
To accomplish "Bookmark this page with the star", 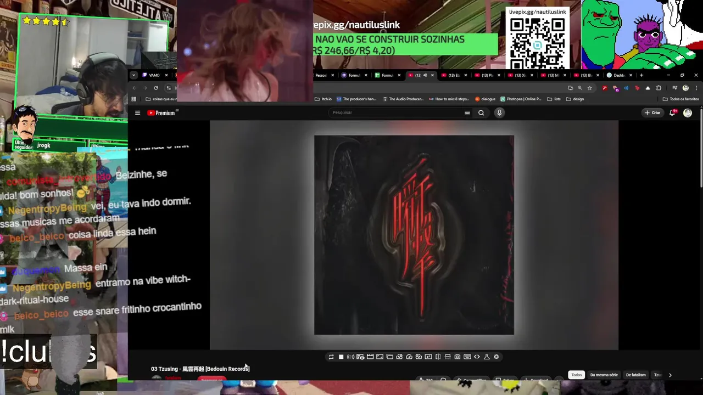I will pyautogui.click(x=590, y=88).
